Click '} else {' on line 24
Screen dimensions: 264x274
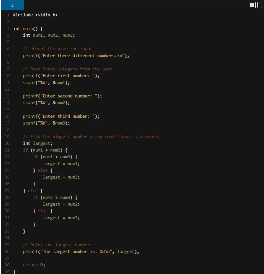point(43,171)
